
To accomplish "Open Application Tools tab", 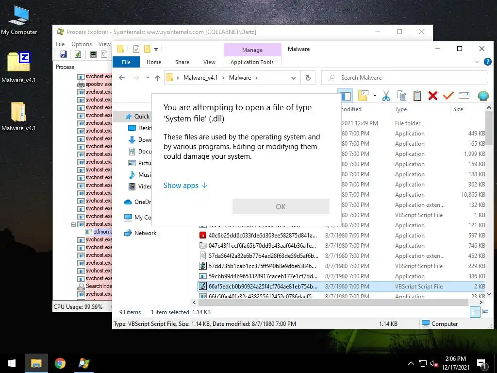I will pos(252,62).
